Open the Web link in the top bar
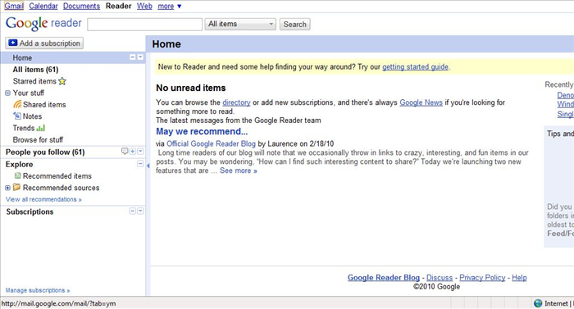This screenshot has width=574, height=309. click(144, 6)
